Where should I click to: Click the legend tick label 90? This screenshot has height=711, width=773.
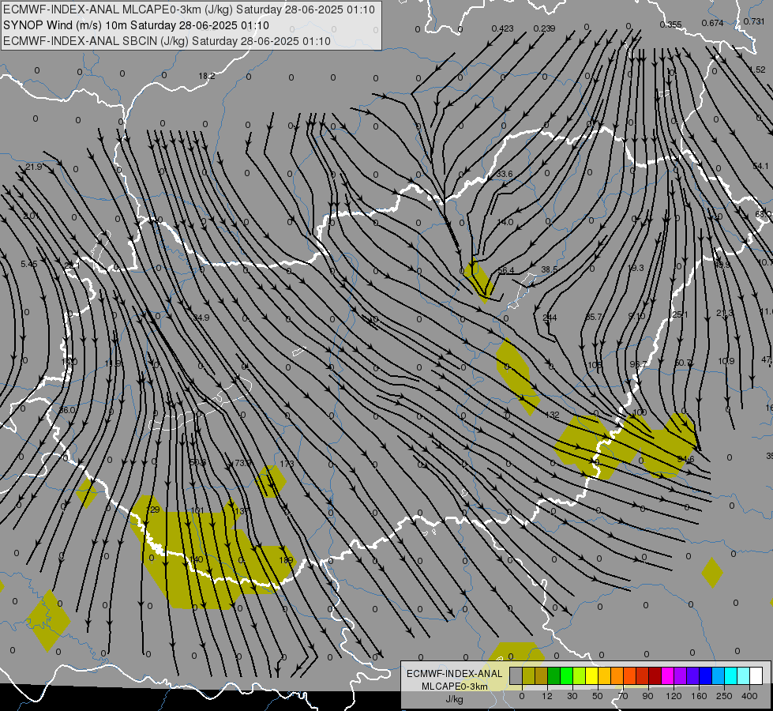click(x=647, y=696)
